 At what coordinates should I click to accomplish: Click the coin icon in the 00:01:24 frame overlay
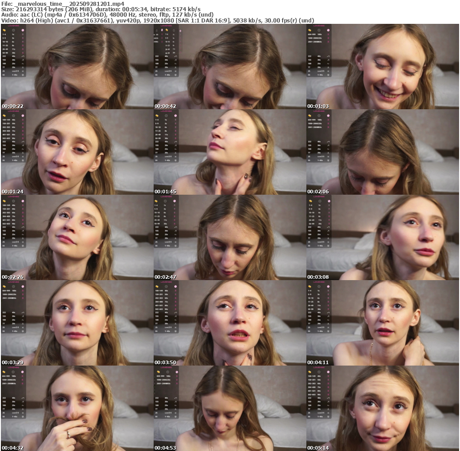4,116
